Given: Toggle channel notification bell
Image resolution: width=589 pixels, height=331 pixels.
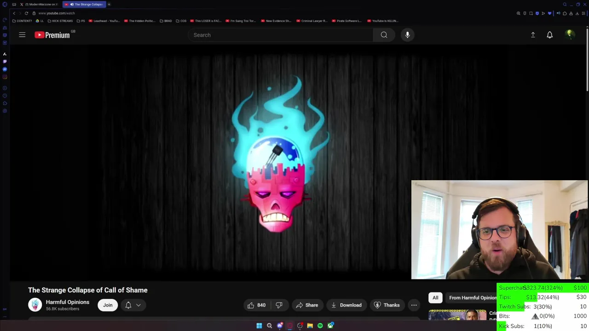Looking at the screenshot, I should pos(128,305).
